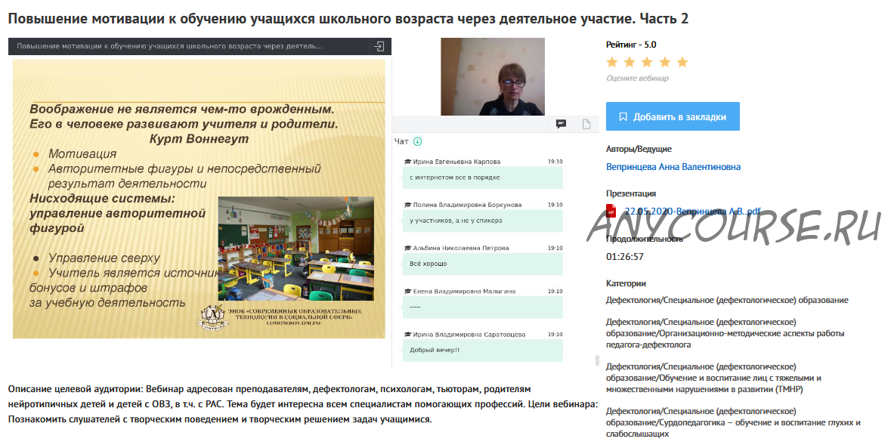Click the Добавить в закладки button
The image size is (894, 442).
click(x=673, y=117)
